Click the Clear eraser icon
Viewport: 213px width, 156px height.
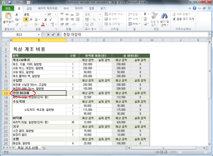pos(145,24)
